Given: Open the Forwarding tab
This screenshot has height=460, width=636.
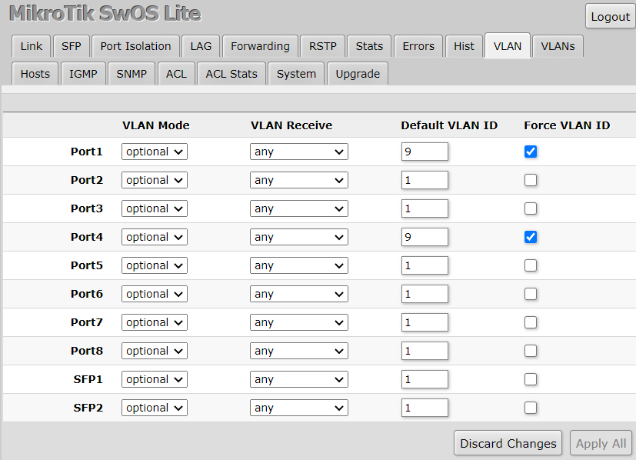Looking at the screenshot, I should click(259, 45).
